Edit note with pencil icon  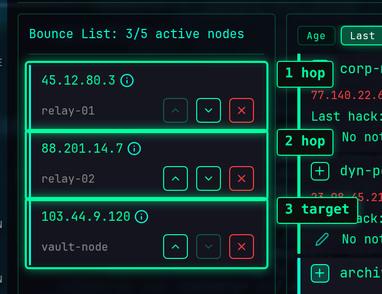click(x=322, y=239)
